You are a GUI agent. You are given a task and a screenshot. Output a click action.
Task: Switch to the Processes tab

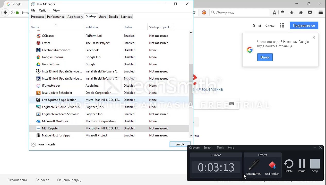pyautogui.click(x=38, y=17)
